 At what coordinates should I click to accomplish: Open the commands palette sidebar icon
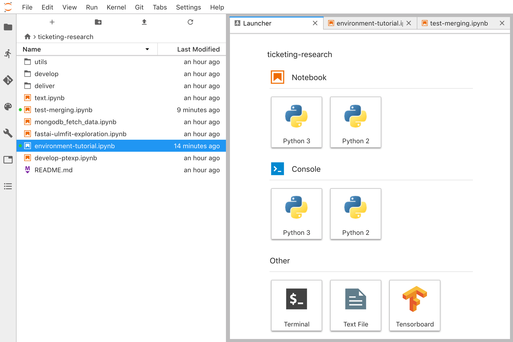click(x=8, y=107)
